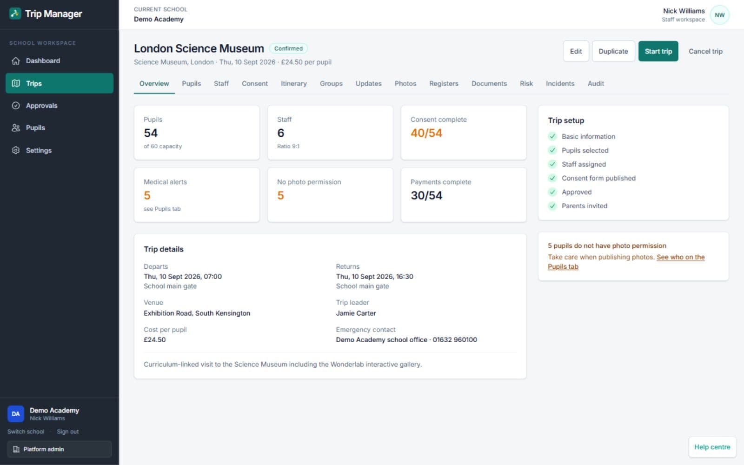This screenshot has width=744, height=465.
Task: Click the tick icon beside Basic information
Action: 552,136
